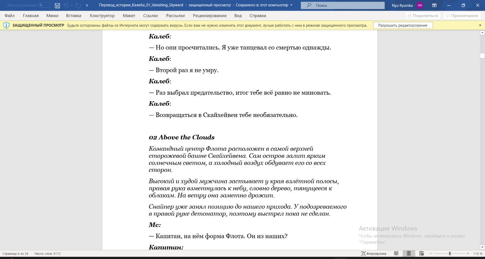485x259 pixels.
Task: Click the icon next to the NR avatar
Action: pyautogui.click(x=434, y=5)
